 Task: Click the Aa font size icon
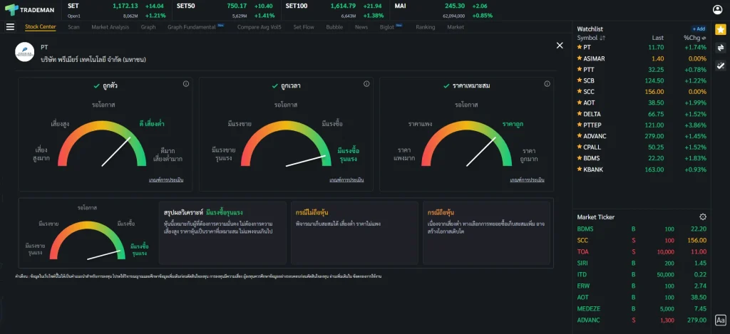pos(720,320)
